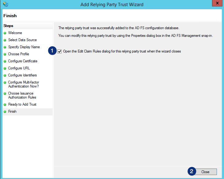Click the Close button to finish wizard
The height and width of the screenshot is (179, 224).
click(x=205, y=172)
